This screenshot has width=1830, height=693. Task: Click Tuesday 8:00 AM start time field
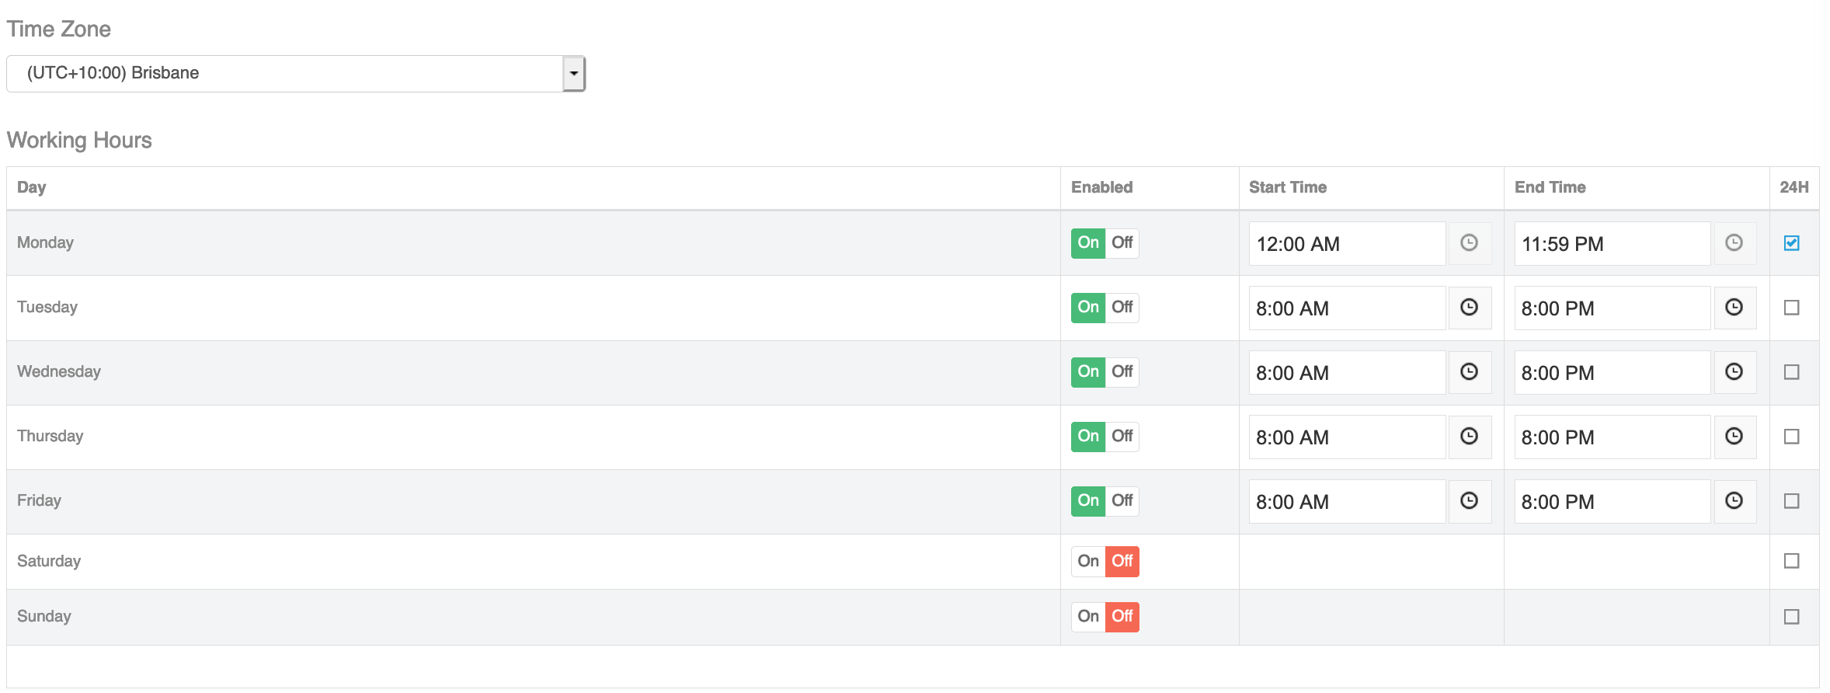click(1347, 308)
